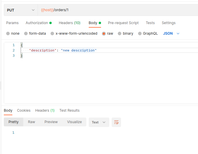Choose the GraphQL body type
Viewport: 198px width, 154px height.
(140, 34)
